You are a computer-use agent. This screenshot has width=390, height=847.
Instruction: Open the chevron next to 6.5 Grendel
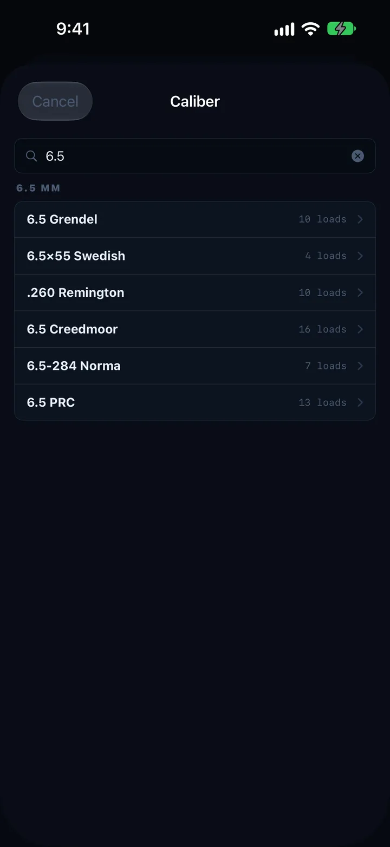click(360, 219)
